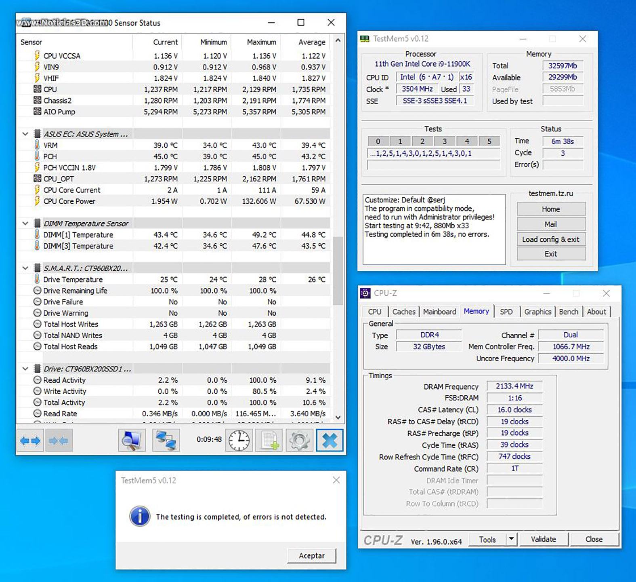
Task: Click the Current column header
Action: pyautogui.click(x=157, y=42)
